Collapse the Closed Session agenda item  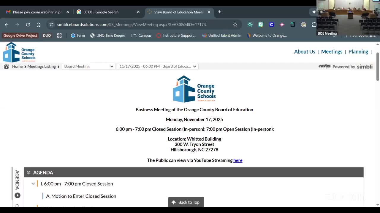click(33, 184)
